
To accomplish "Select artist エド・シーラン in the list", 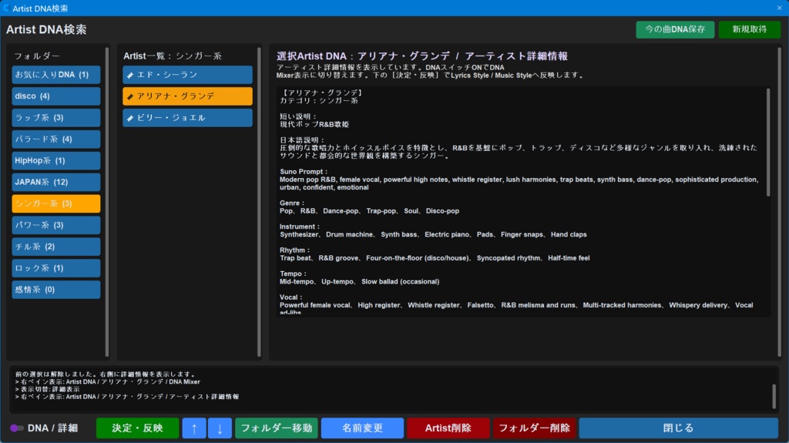I will [187, 75].
